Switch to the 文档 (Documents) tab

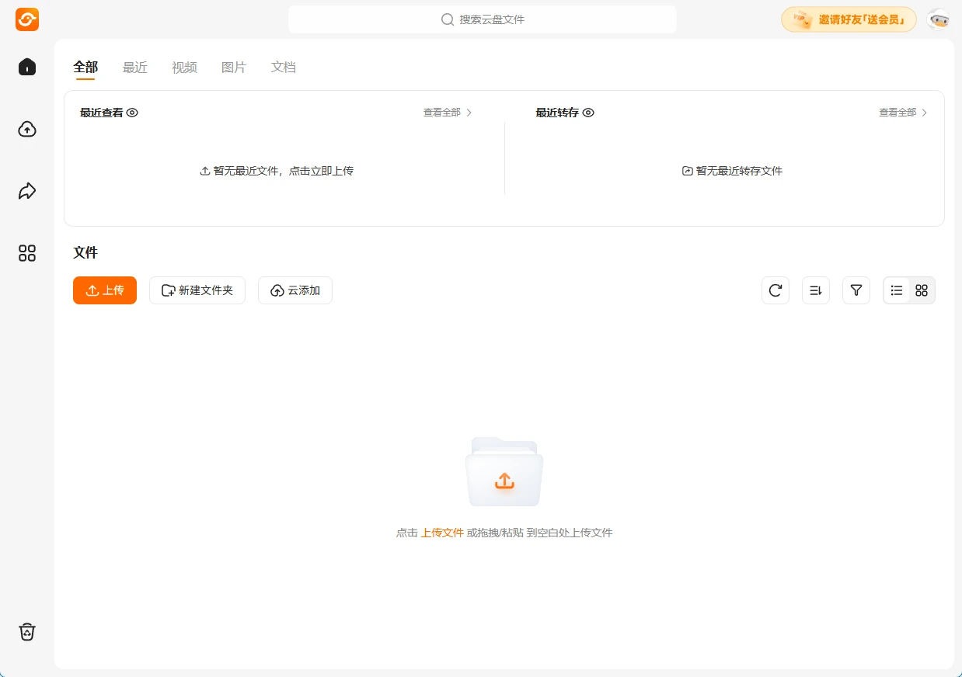tap(283, 68)
